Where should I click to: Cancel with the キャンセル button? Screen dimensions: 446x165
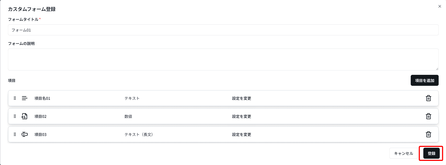(x=403, y=153)
